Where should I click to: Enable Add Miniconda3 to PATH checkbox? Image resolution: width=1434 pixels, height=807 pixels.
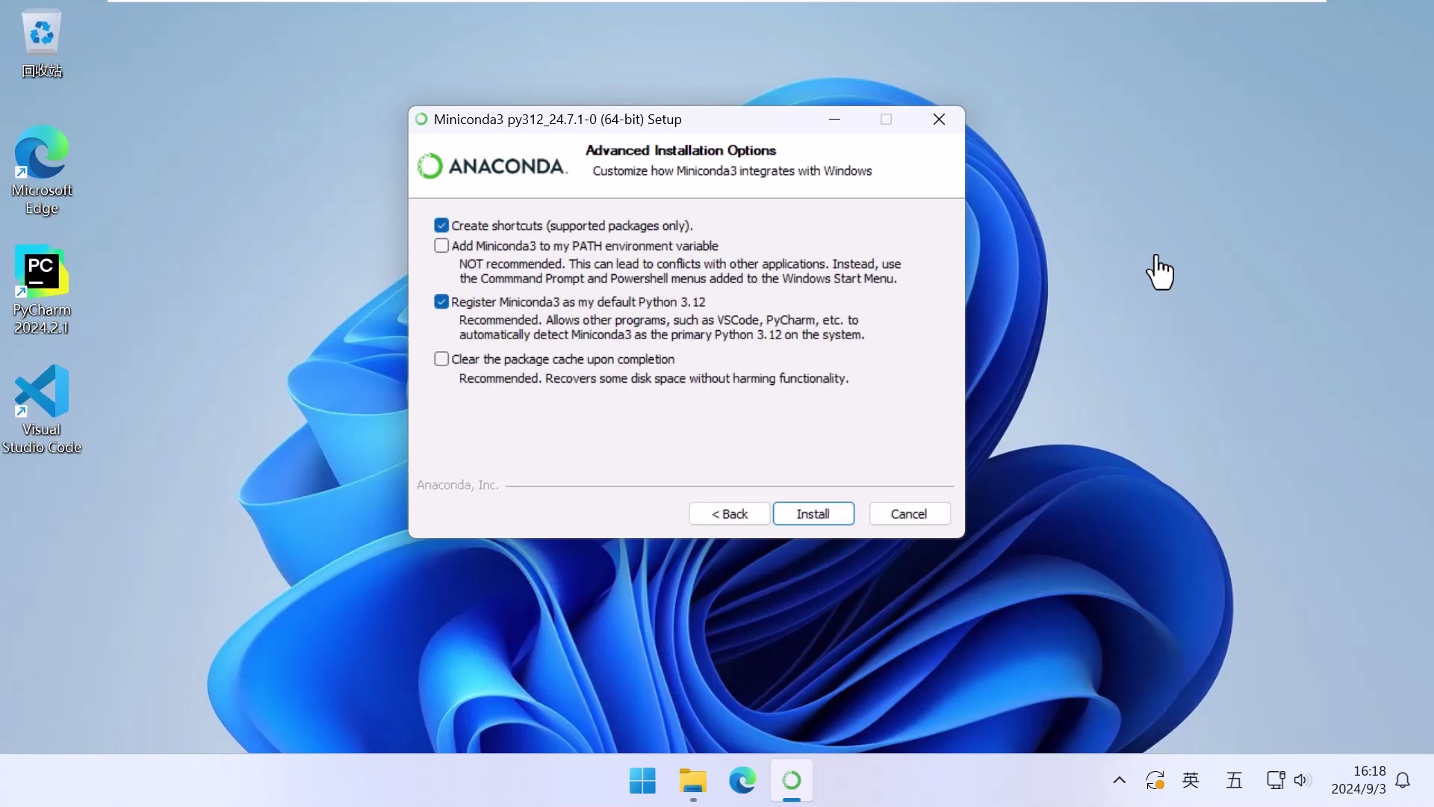coord(441,246)
